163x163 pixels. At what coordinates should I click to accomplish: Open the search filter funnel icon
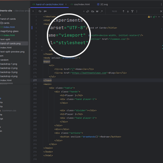(x=132, y=11)
